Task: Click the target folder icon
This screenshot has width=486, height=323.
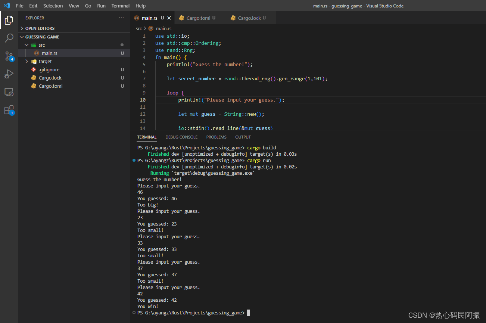Action: point(34,61)
